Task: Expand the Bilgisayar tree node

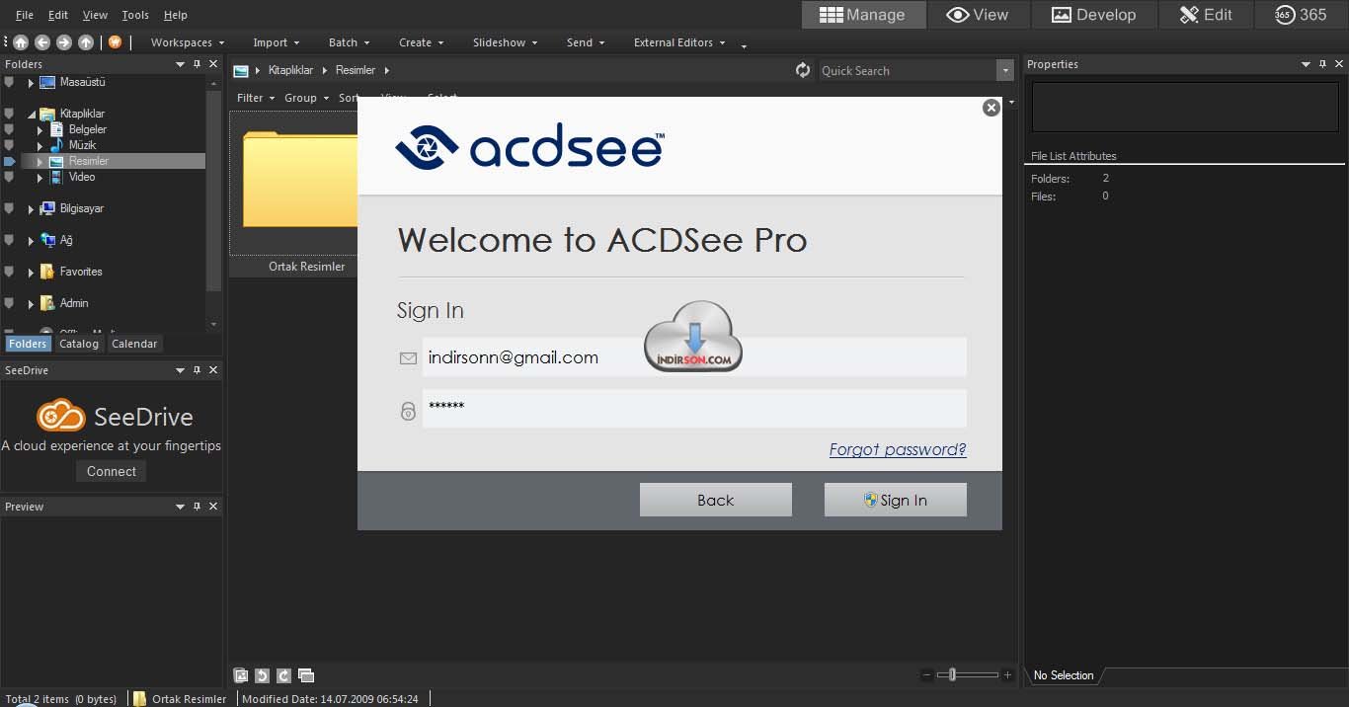Action: click(31, 209)
